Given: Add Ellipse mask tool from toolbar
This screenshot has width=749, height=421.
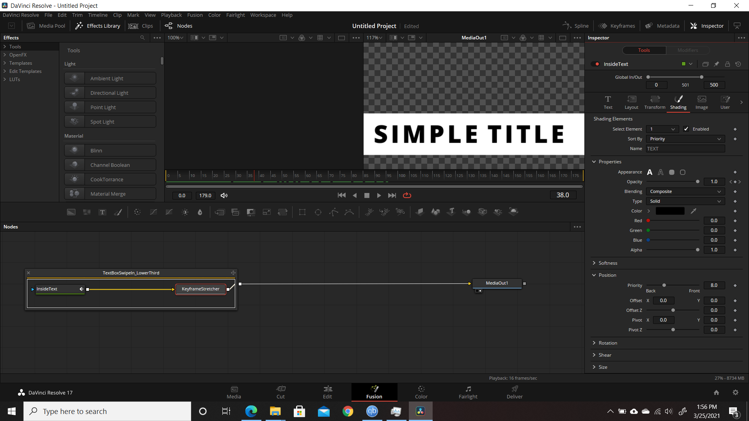Looking at the screenshot, I should [x=318, y=212].
